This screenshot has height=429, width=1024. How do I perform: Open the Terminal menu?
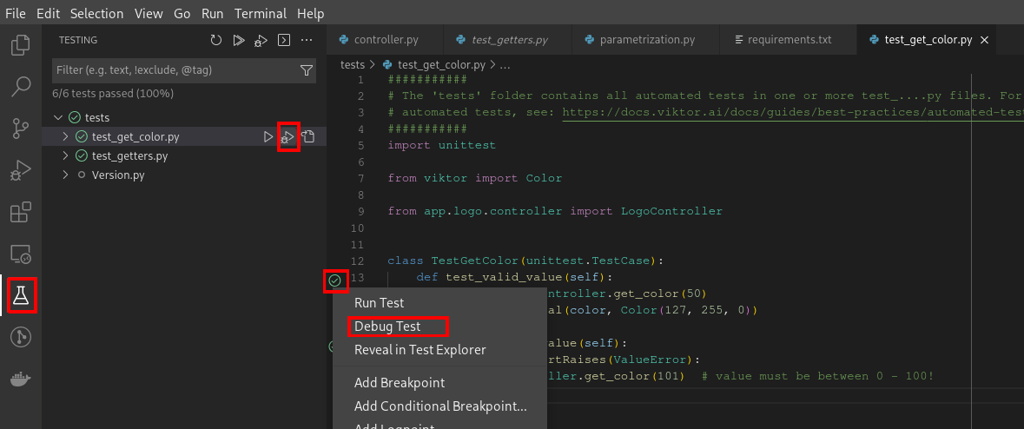[261, 13]
